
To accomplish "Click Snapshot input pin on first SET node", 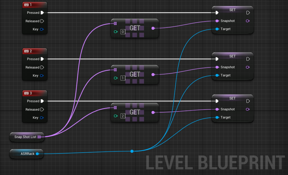I will pos(217,21).
